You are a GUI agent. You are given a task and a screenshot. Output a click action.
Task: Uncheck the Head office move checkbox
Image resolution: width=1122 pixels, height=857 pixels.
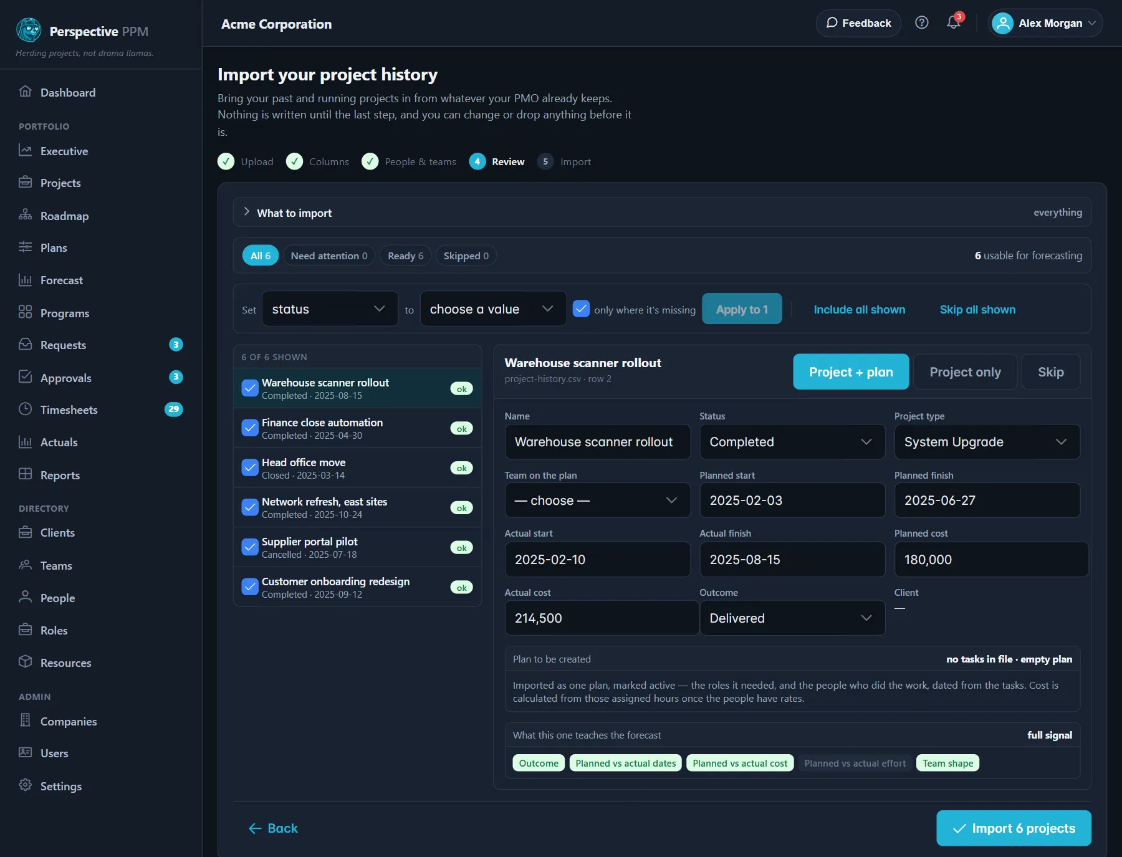pos(250,468)
